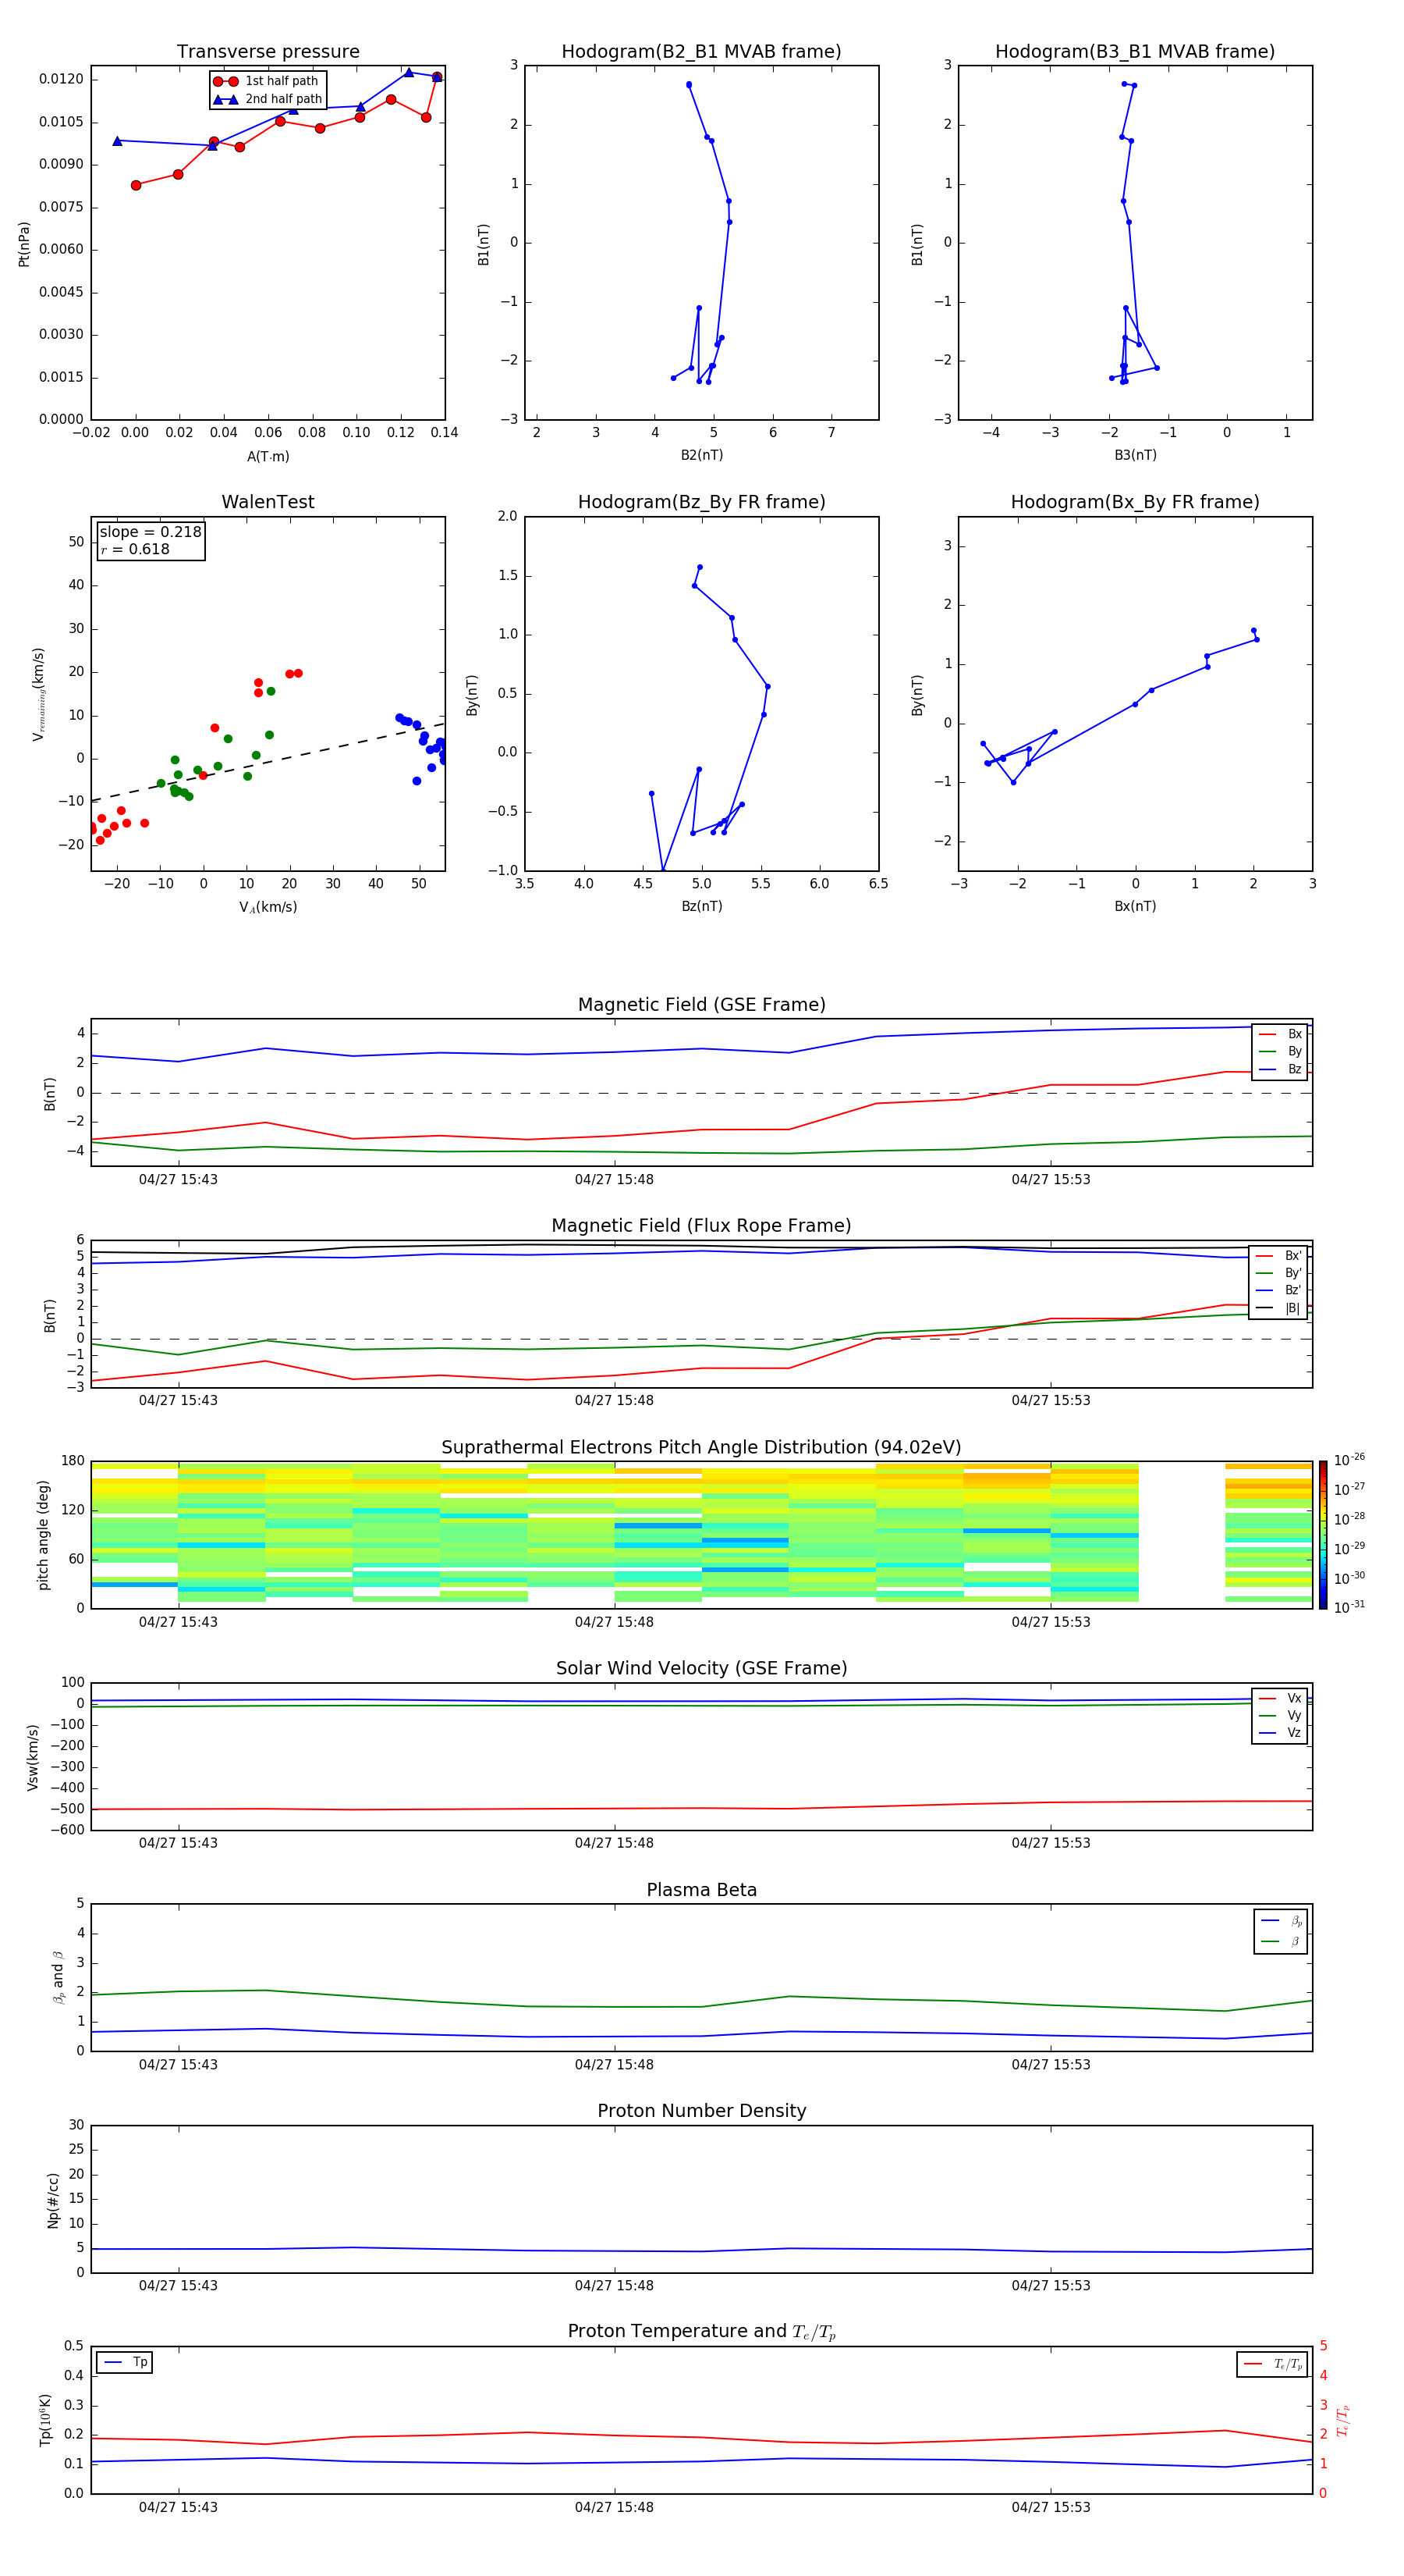Select the 'Tp' legend entry
This screenshot has width=1404, height=2576.
[x=124, y=2362]
